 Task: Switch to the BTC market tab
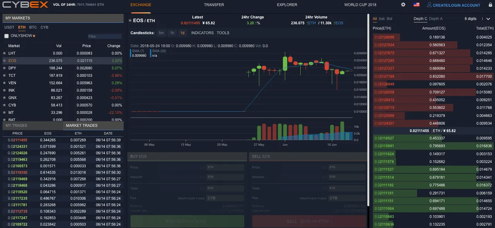[33, 27]
